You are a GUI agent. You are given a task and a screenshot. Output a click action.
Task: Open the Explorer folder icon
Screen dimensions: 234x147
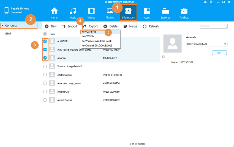(x=165, y=11)
